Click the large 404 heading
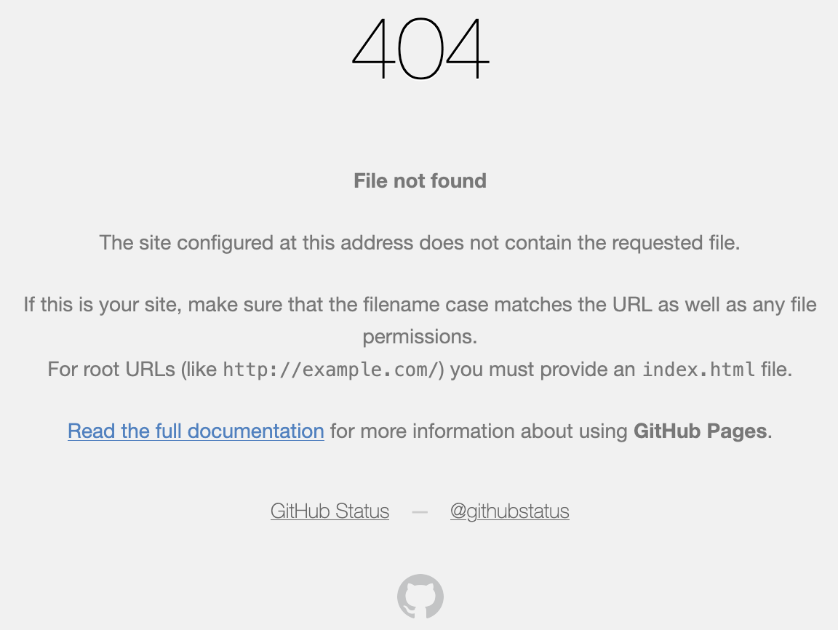Viewport: 838px width, 630px height. click(x=420, y=48)
